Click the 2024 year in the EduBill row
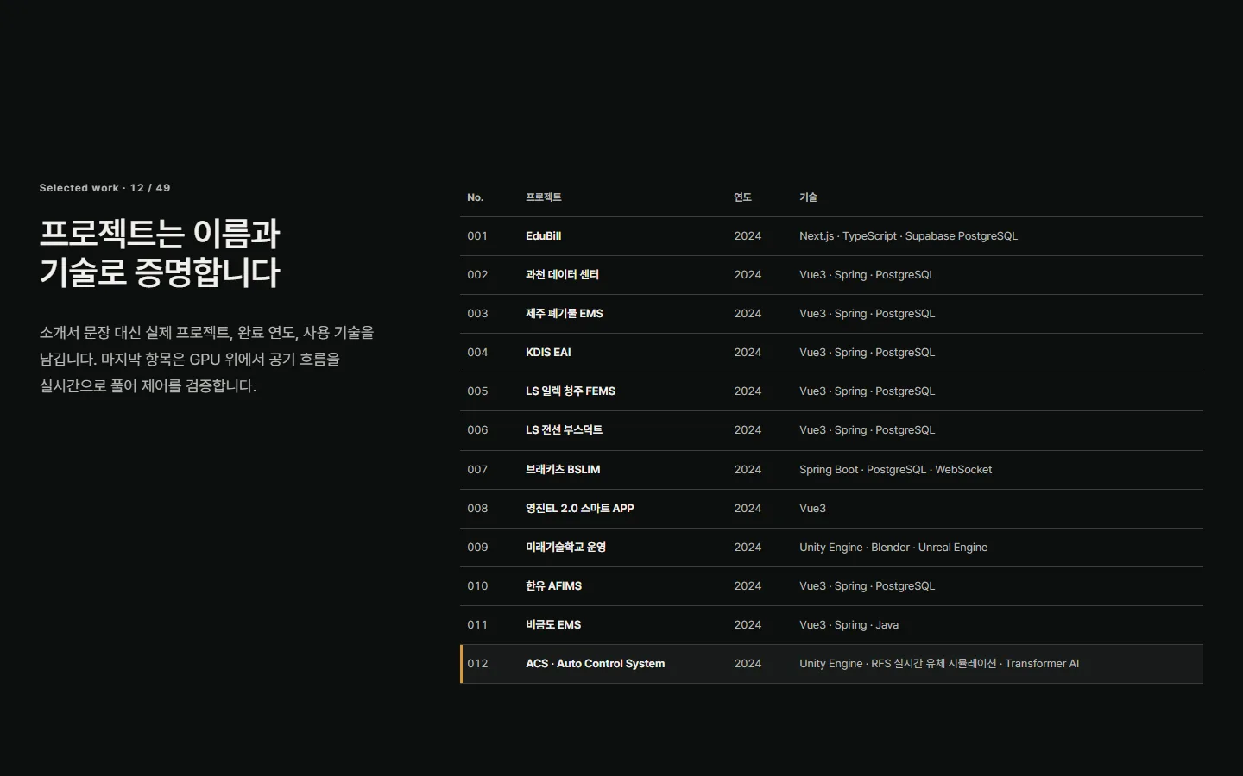The width and height of the screenshot is (1243, 776). point(748,236)
